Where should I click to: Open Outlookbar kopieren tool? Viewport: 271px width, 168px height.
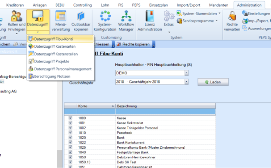pyautogui.click(x=81, y=21)
